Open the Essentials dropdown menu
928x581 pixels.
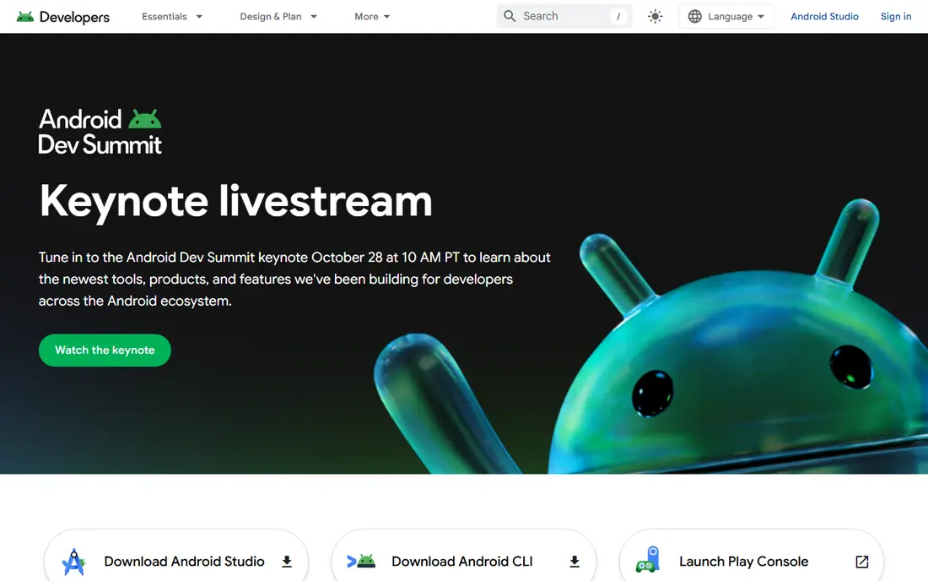[x=172, y=17]
